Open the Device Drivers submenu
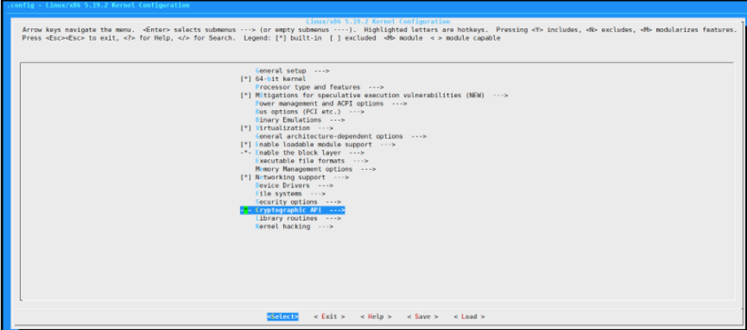Screen dimensions: 747x330 point(294,185)
